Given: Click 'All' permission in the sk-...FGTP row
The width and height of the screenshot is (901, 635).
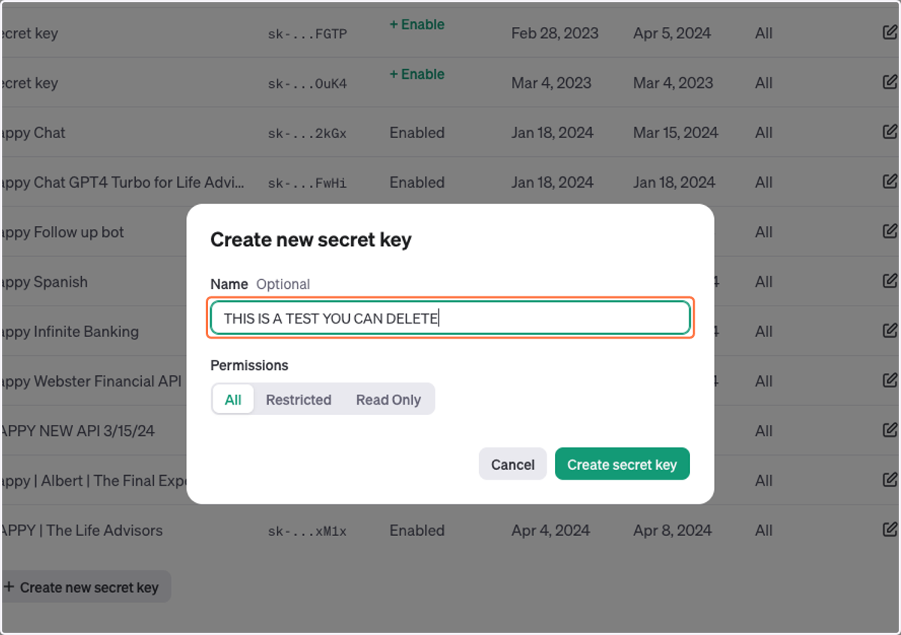Looking at the screenshot, I should pos(764,33).
